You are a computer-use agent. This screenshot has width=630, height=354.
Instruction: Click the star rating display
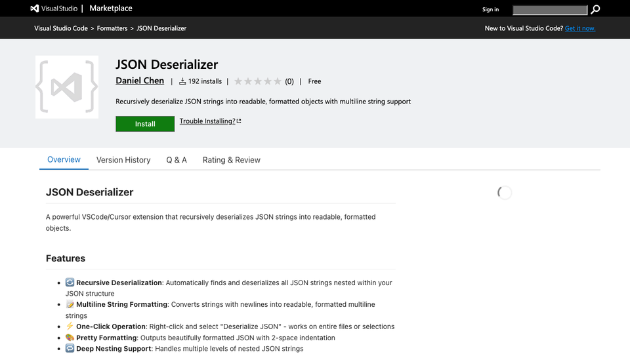pos(257,81)
